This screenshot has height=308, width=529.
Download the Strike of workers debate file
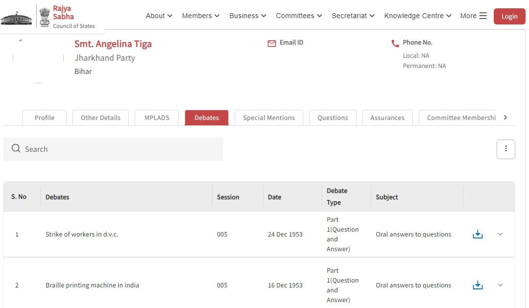478,235
